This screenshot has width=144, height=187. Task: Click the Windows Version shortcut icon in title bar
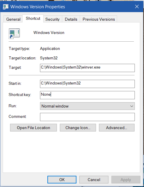[6, 7]
